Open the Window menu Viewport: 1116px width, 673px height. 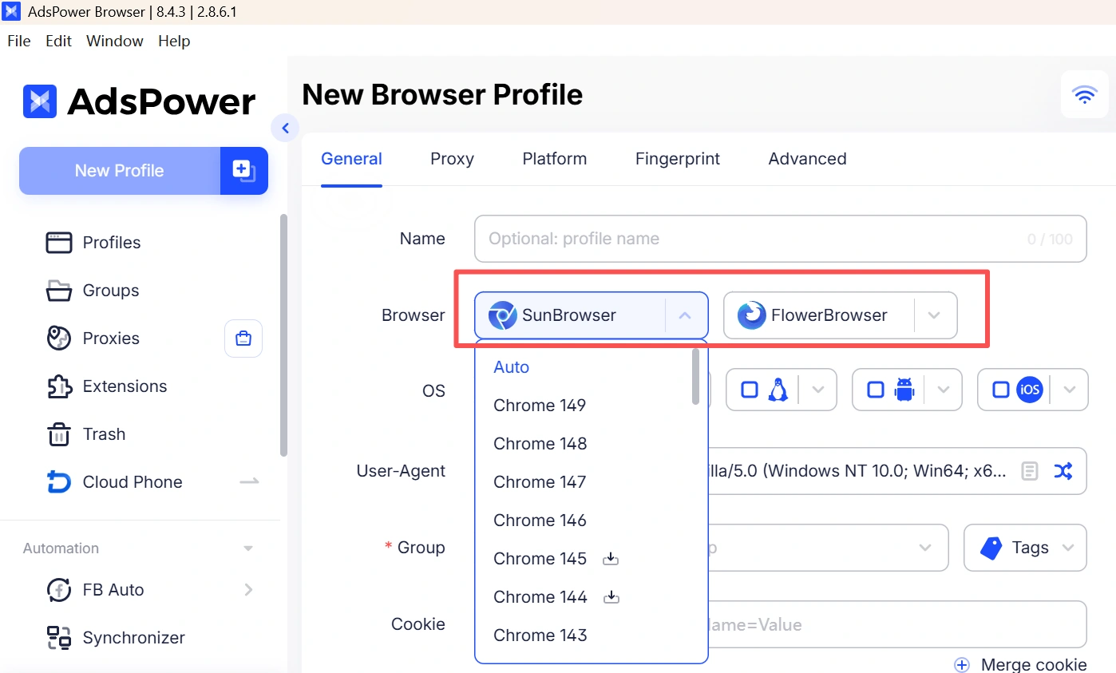[115, 41]
